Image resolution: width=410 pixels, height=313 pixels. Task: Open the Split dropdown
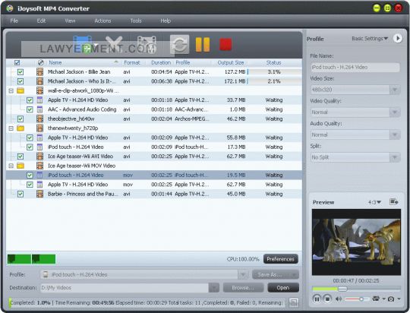coord(395,157)
